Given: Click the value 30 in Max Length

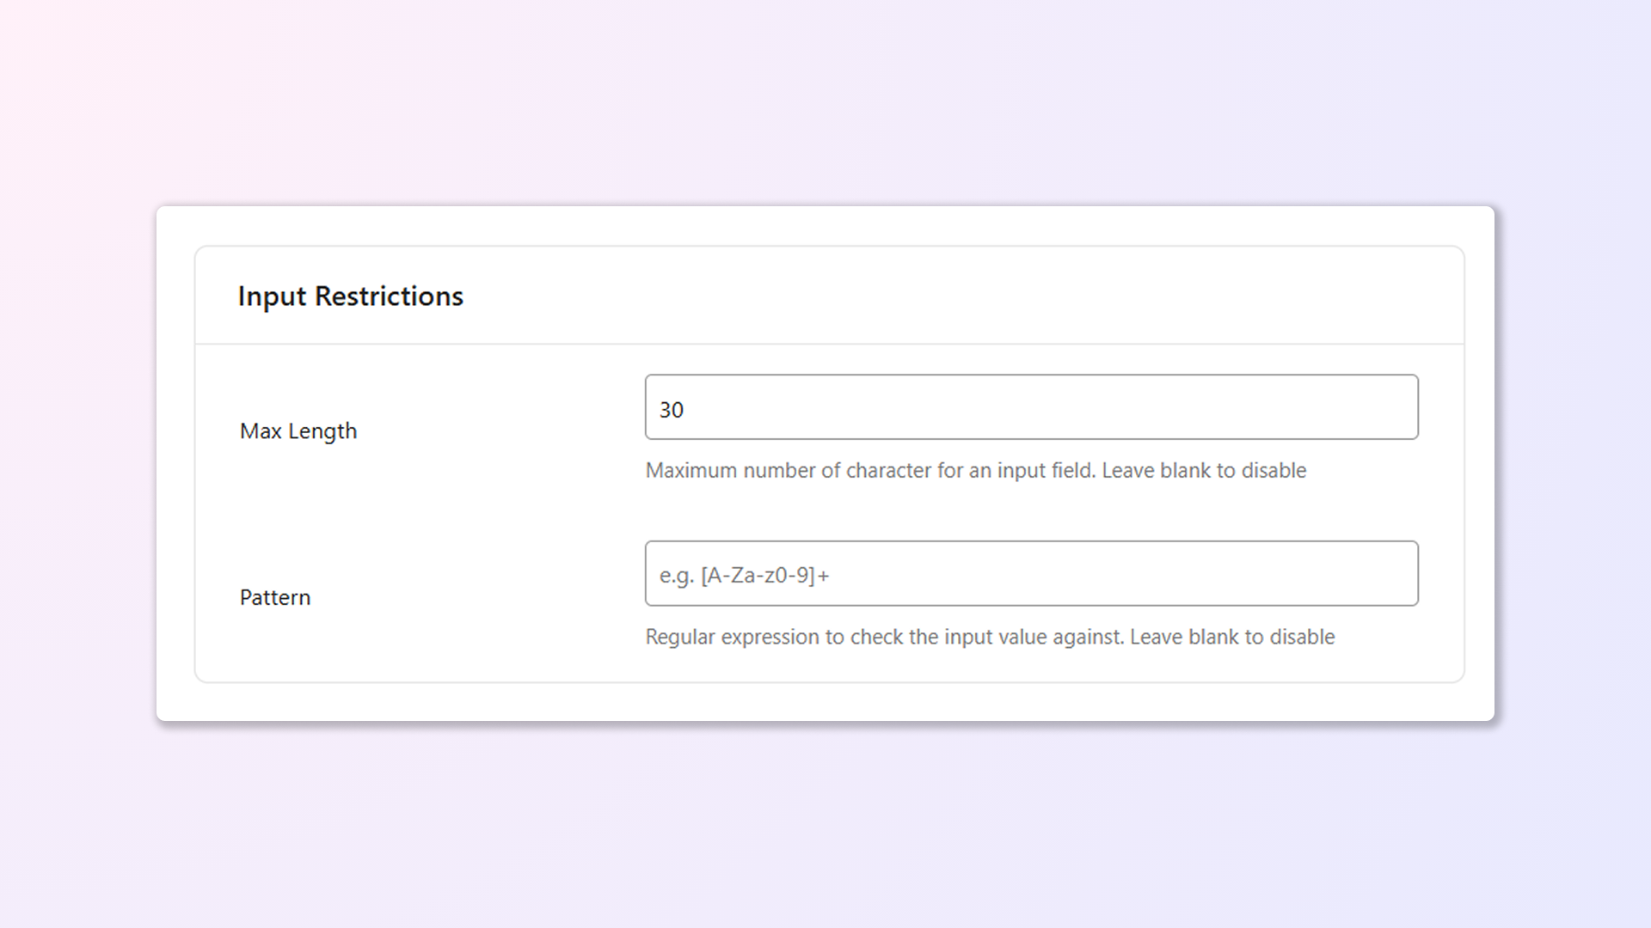Looking at the screenshot, I should pyautogui.click(x=672, y=410).
